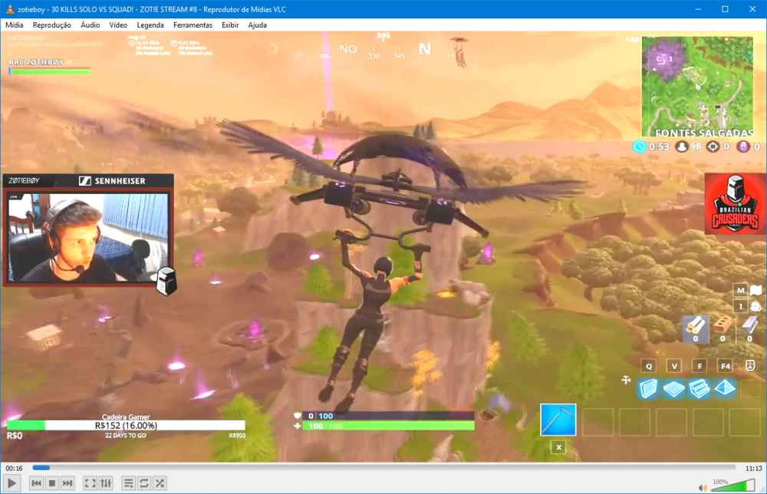Image resolution: width=767 pixels, height=494 pixels.
Task: Open the Legenda menu
Action: pyautogui.click(x=150, y=25)
